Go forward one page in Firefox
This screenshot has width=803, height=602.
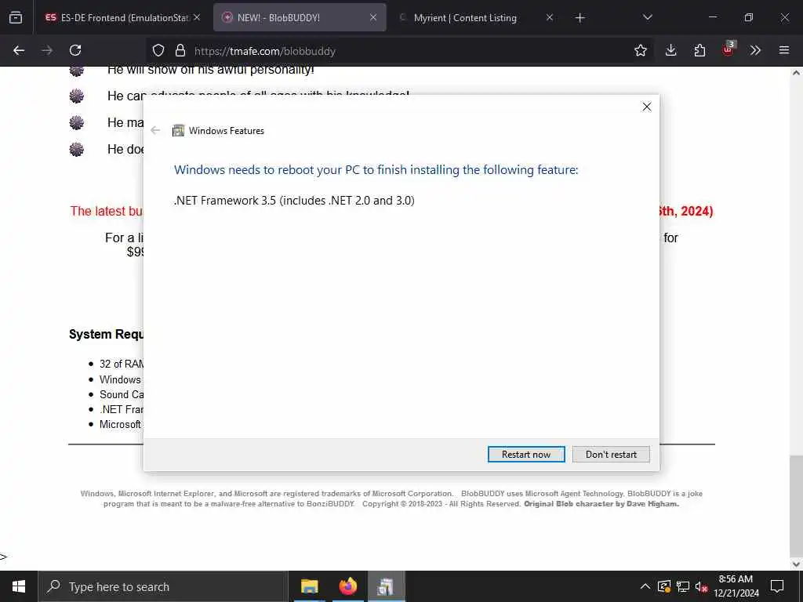point(47,50)
